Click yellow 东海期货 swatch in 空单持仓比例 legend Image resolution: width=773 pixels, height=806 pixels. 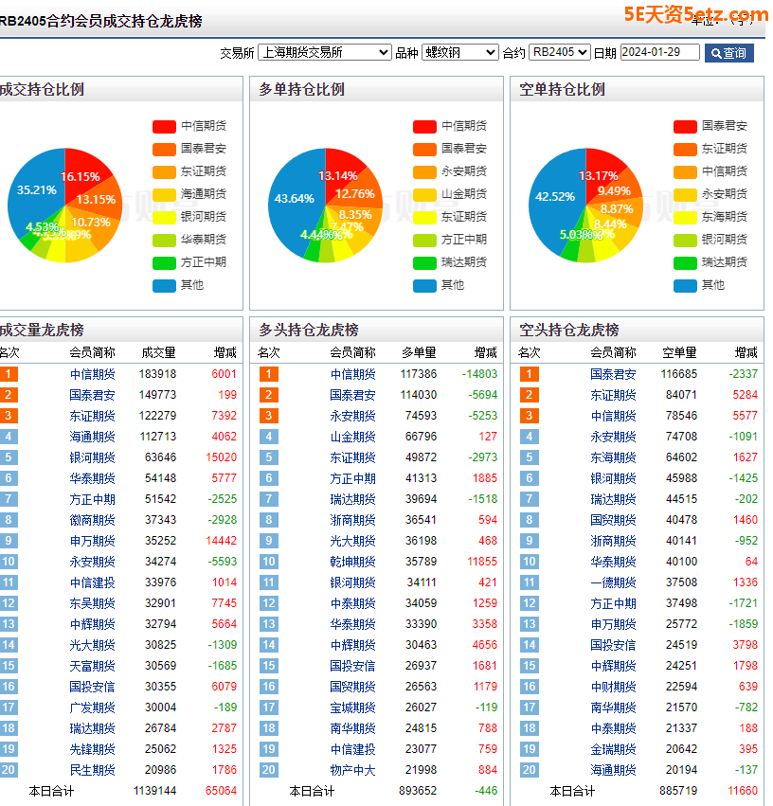[685, 217]
